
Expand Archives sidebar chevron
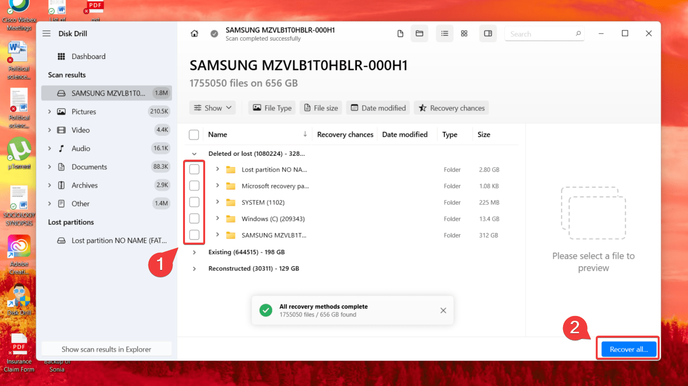pos(49,185)
